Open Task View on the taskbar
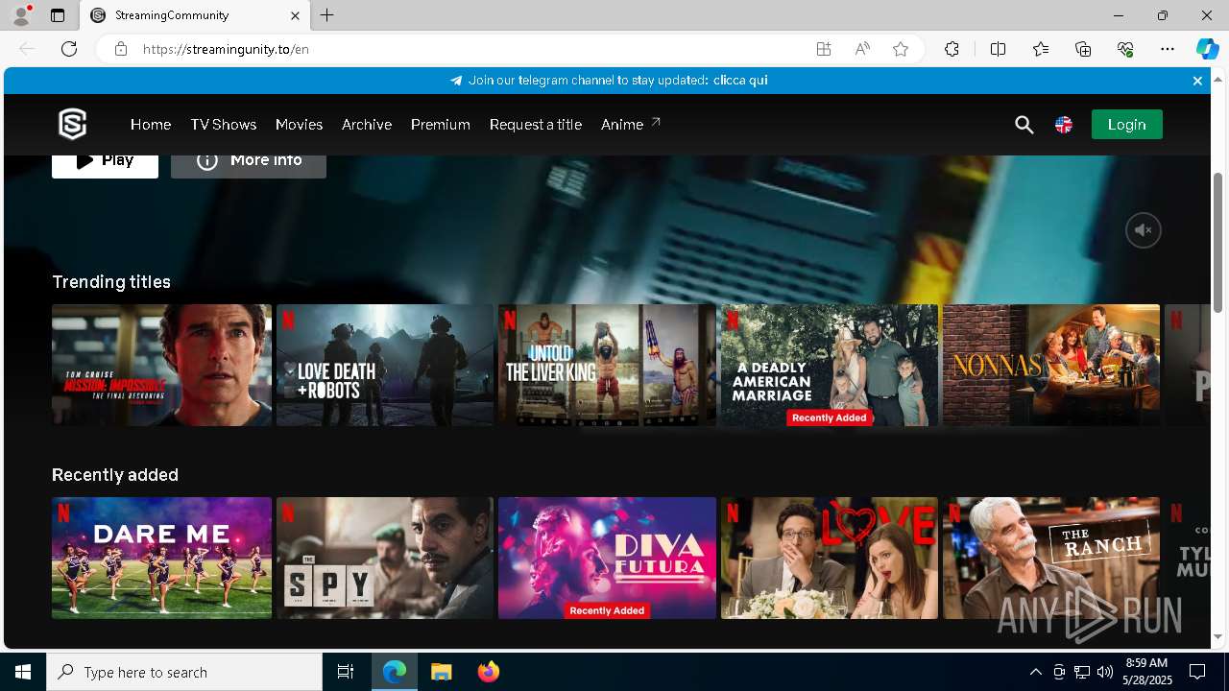The height and width of the screenshot is (691, 1229). (346, 672)
